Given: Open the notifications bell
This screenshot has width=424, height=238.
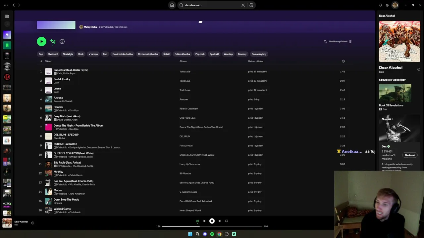Looking at the screenshot, I should click(x=381, y=5).
